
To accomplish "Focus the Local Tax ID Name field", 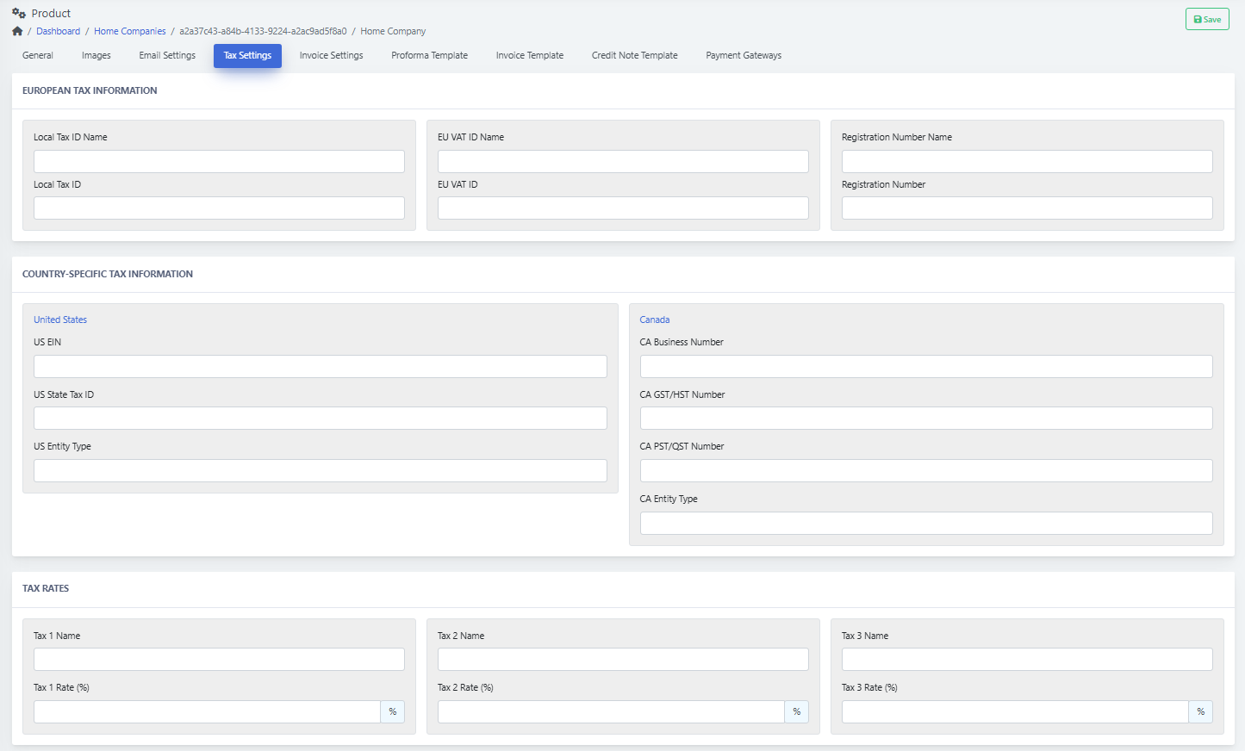I will 219,161.
